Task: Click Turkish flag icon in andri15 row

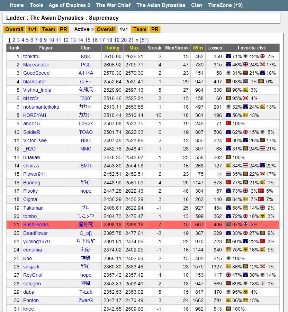Action: (228, 123)
